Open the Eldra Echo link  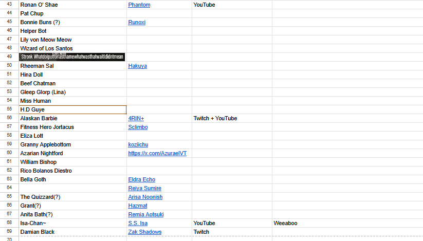[x=142, y=179]
